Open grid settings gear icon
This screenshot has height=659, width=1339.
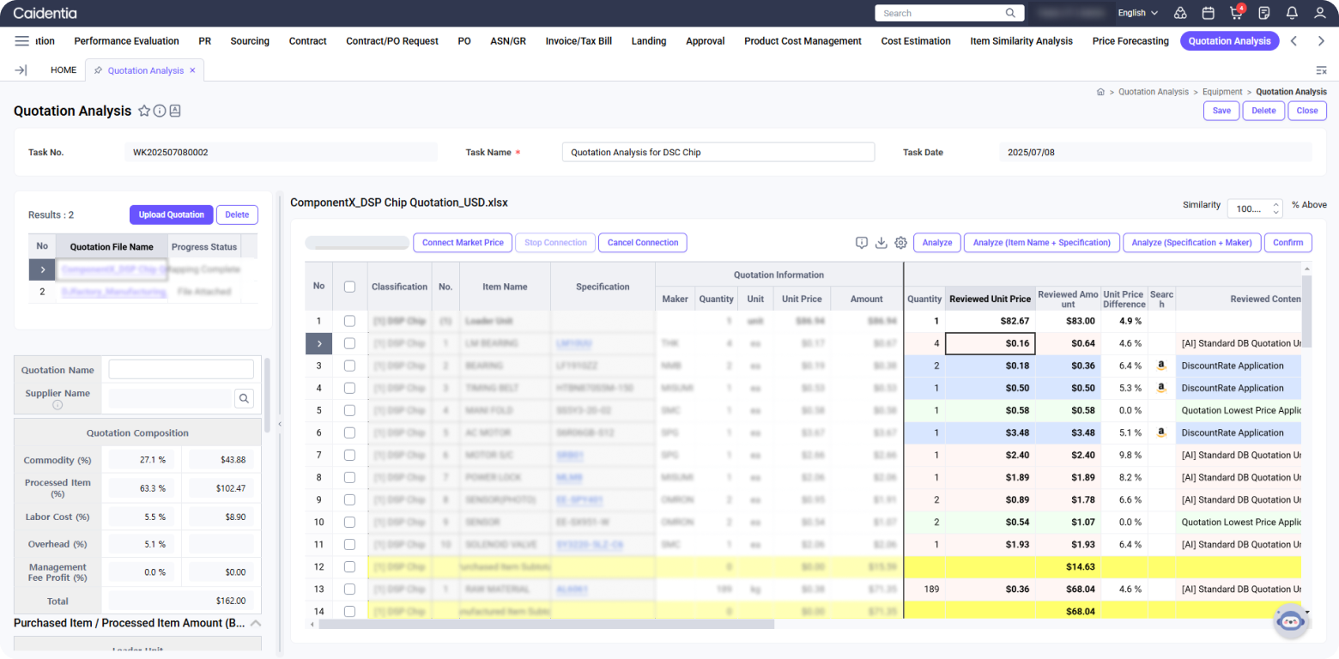900,243
